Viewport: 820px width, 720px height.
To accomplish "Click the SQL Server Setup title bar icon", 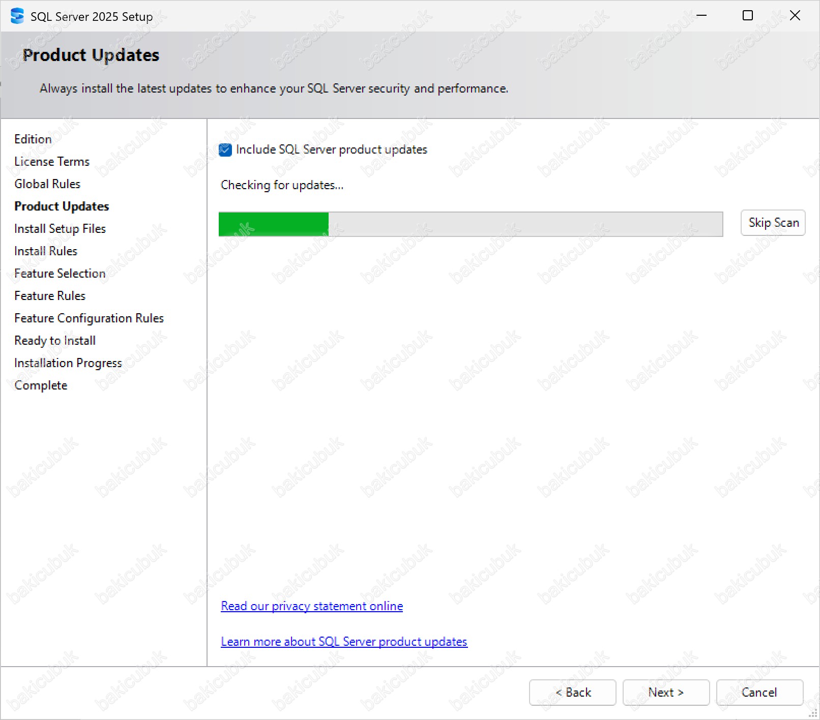I will pyautogui.click(x=17, y=16).
